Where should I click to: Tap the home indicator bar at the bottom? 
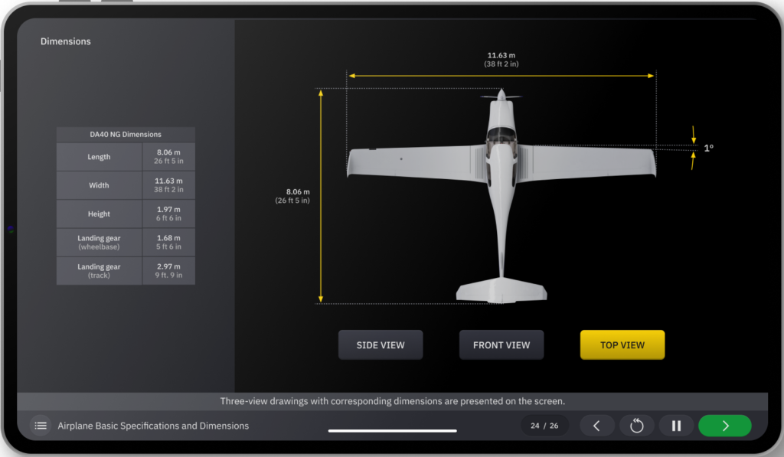click(x=392, y=431)
